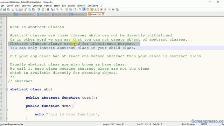Click the Zoom In toolbar icon
The image size is (224, 126).
(x=57, y=9)
